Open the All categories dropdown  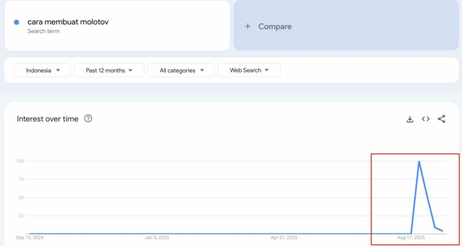click(181, 70)
